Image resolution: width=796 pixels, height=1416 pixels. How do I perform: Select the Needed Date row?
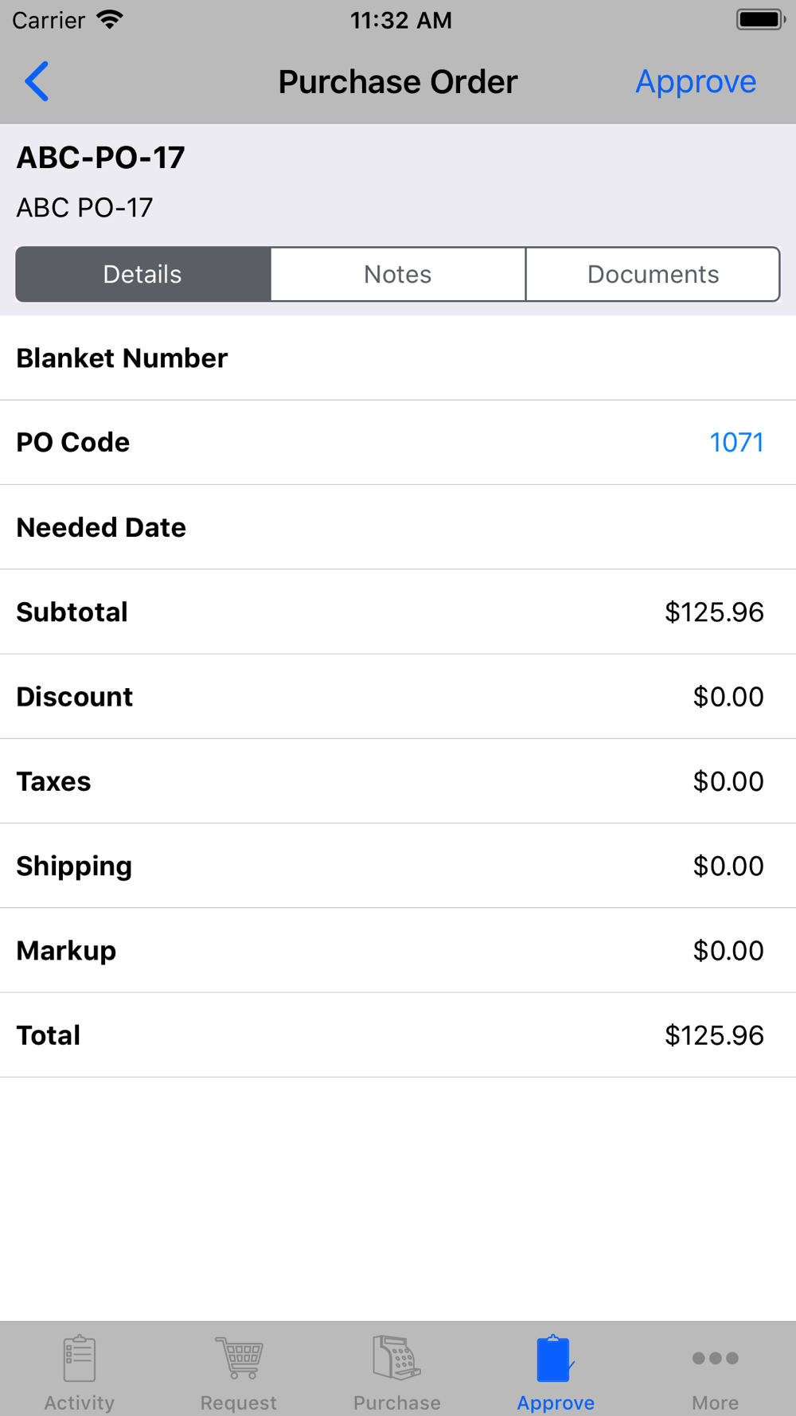pos(398,527)
